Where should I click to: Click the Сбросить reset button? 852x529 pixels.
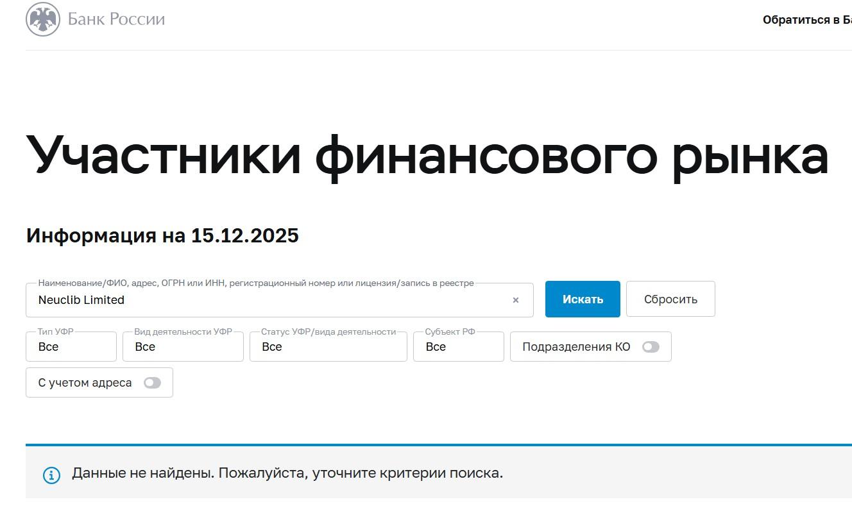670,298
